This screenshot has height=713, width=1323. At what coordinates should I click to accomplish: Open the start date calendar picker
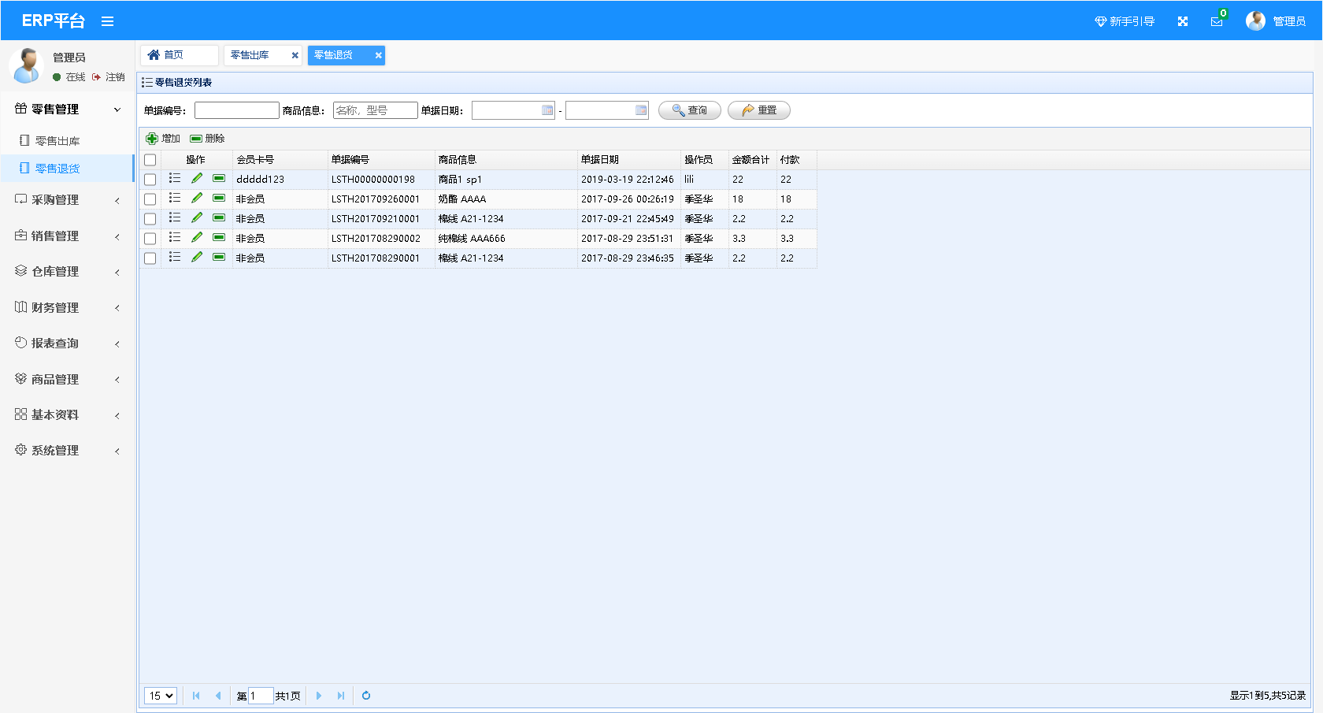click(547, 110)
